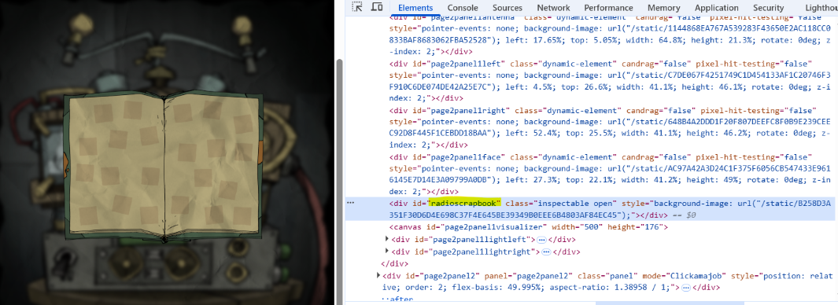Open the Sources tab
This screenshot has height=305, width=838.
click(508, 8)
